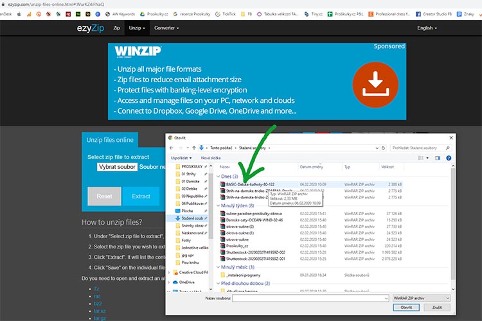Click the Vybrat soubor button
Image resolution: width=482 pixels, height=321 pixels.
point(117,167)
